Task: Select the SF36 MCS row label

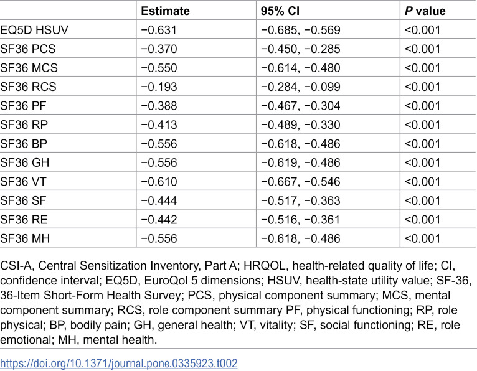Action: tap(29, 68)
